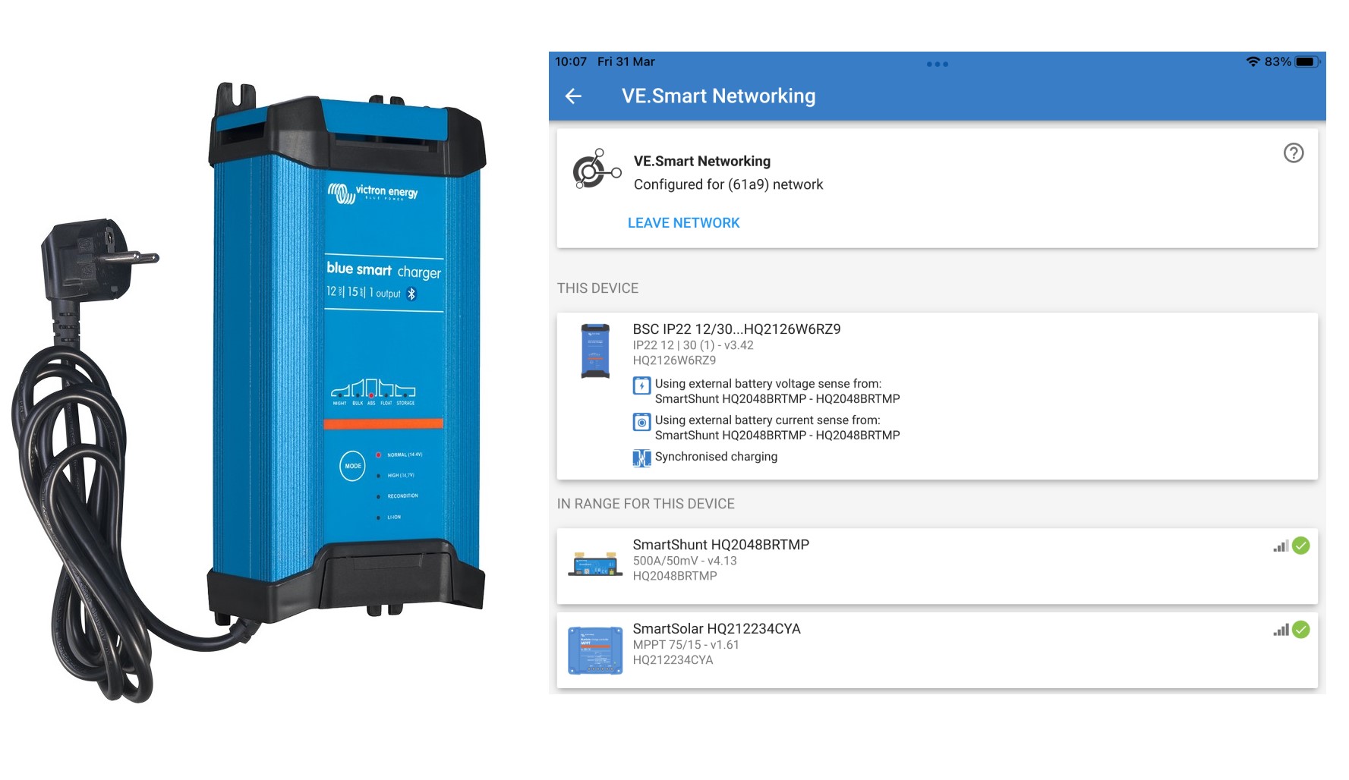Click the 'MPPT 75/15 - v1.61' text
Screen dimensions: 1349x780
tap(686, 645)
